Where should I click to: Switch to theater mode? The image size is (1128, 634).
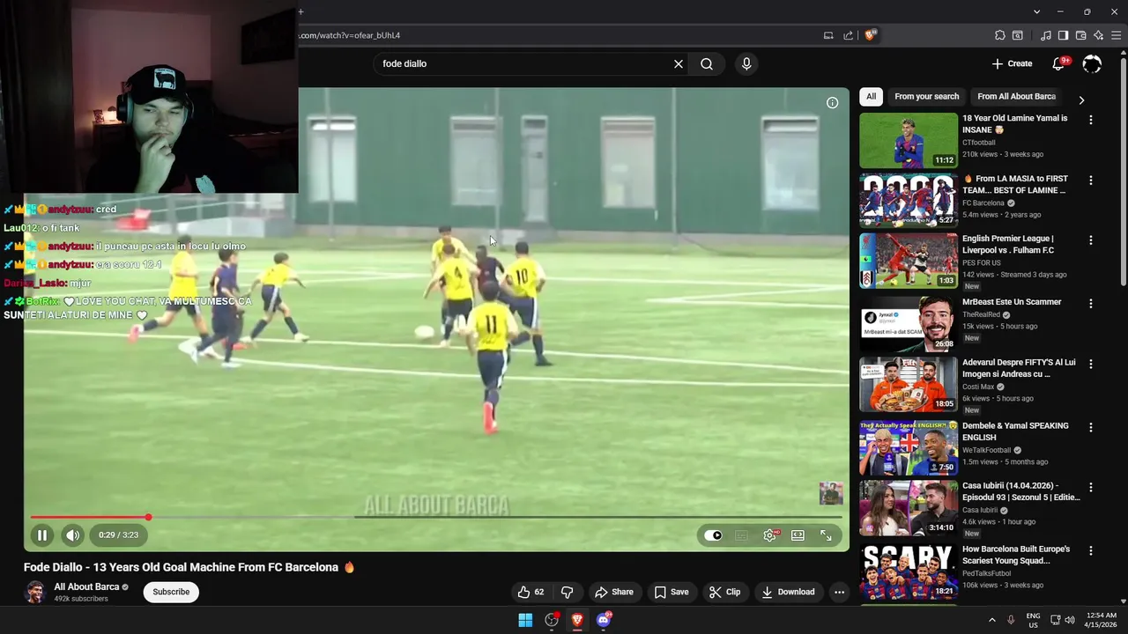pyautogui.click(x=798, y=535)
